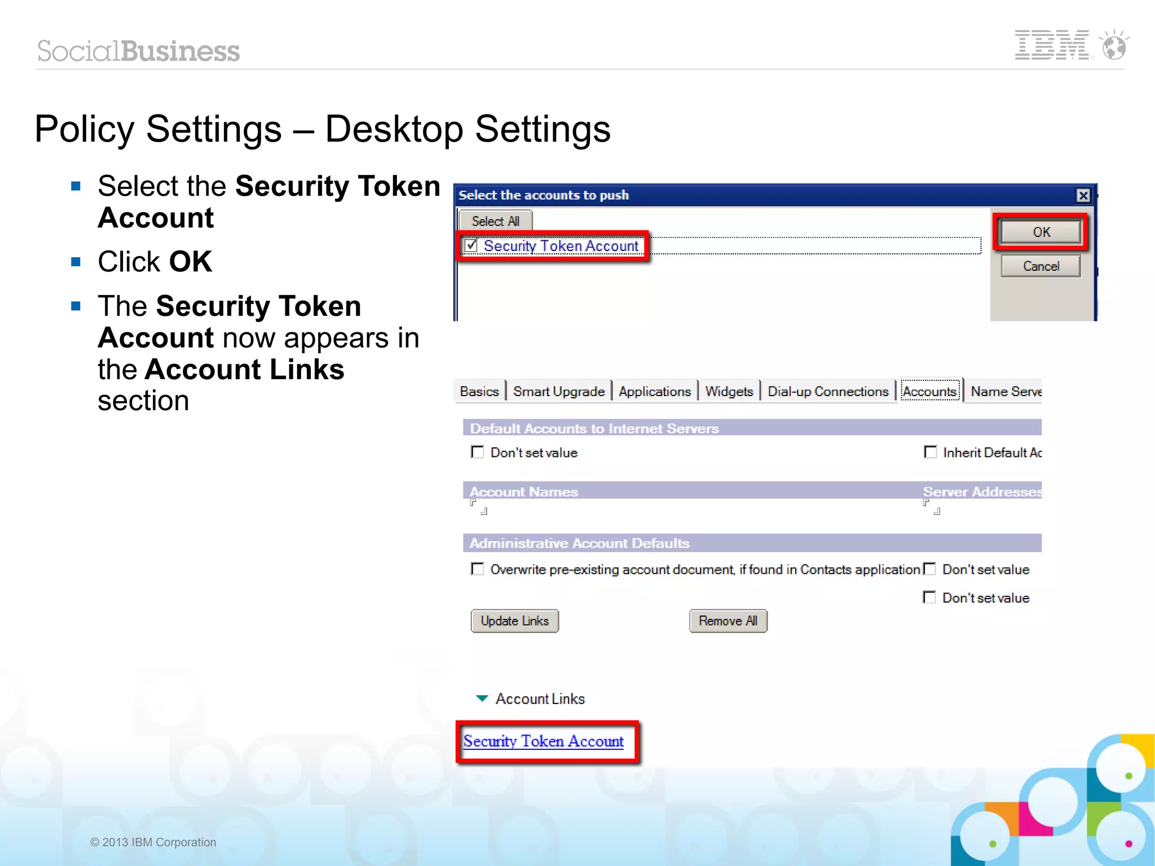
Task: Click the Administrative Account Defaults header
Action: click(752, 543)
